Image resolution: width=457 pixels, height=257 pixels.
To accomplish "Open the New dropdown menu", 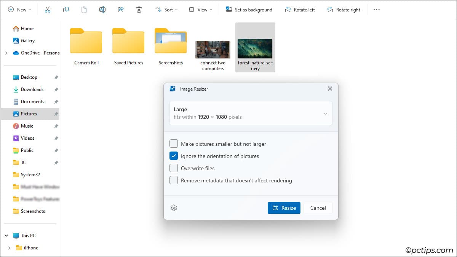I will 19,10.
